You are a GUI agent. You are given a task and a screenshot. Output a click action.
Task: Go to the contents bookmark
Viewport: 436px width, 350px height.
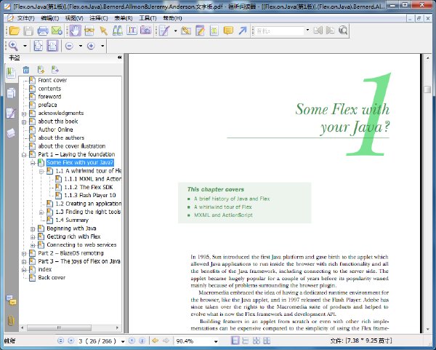coord(49,89)
